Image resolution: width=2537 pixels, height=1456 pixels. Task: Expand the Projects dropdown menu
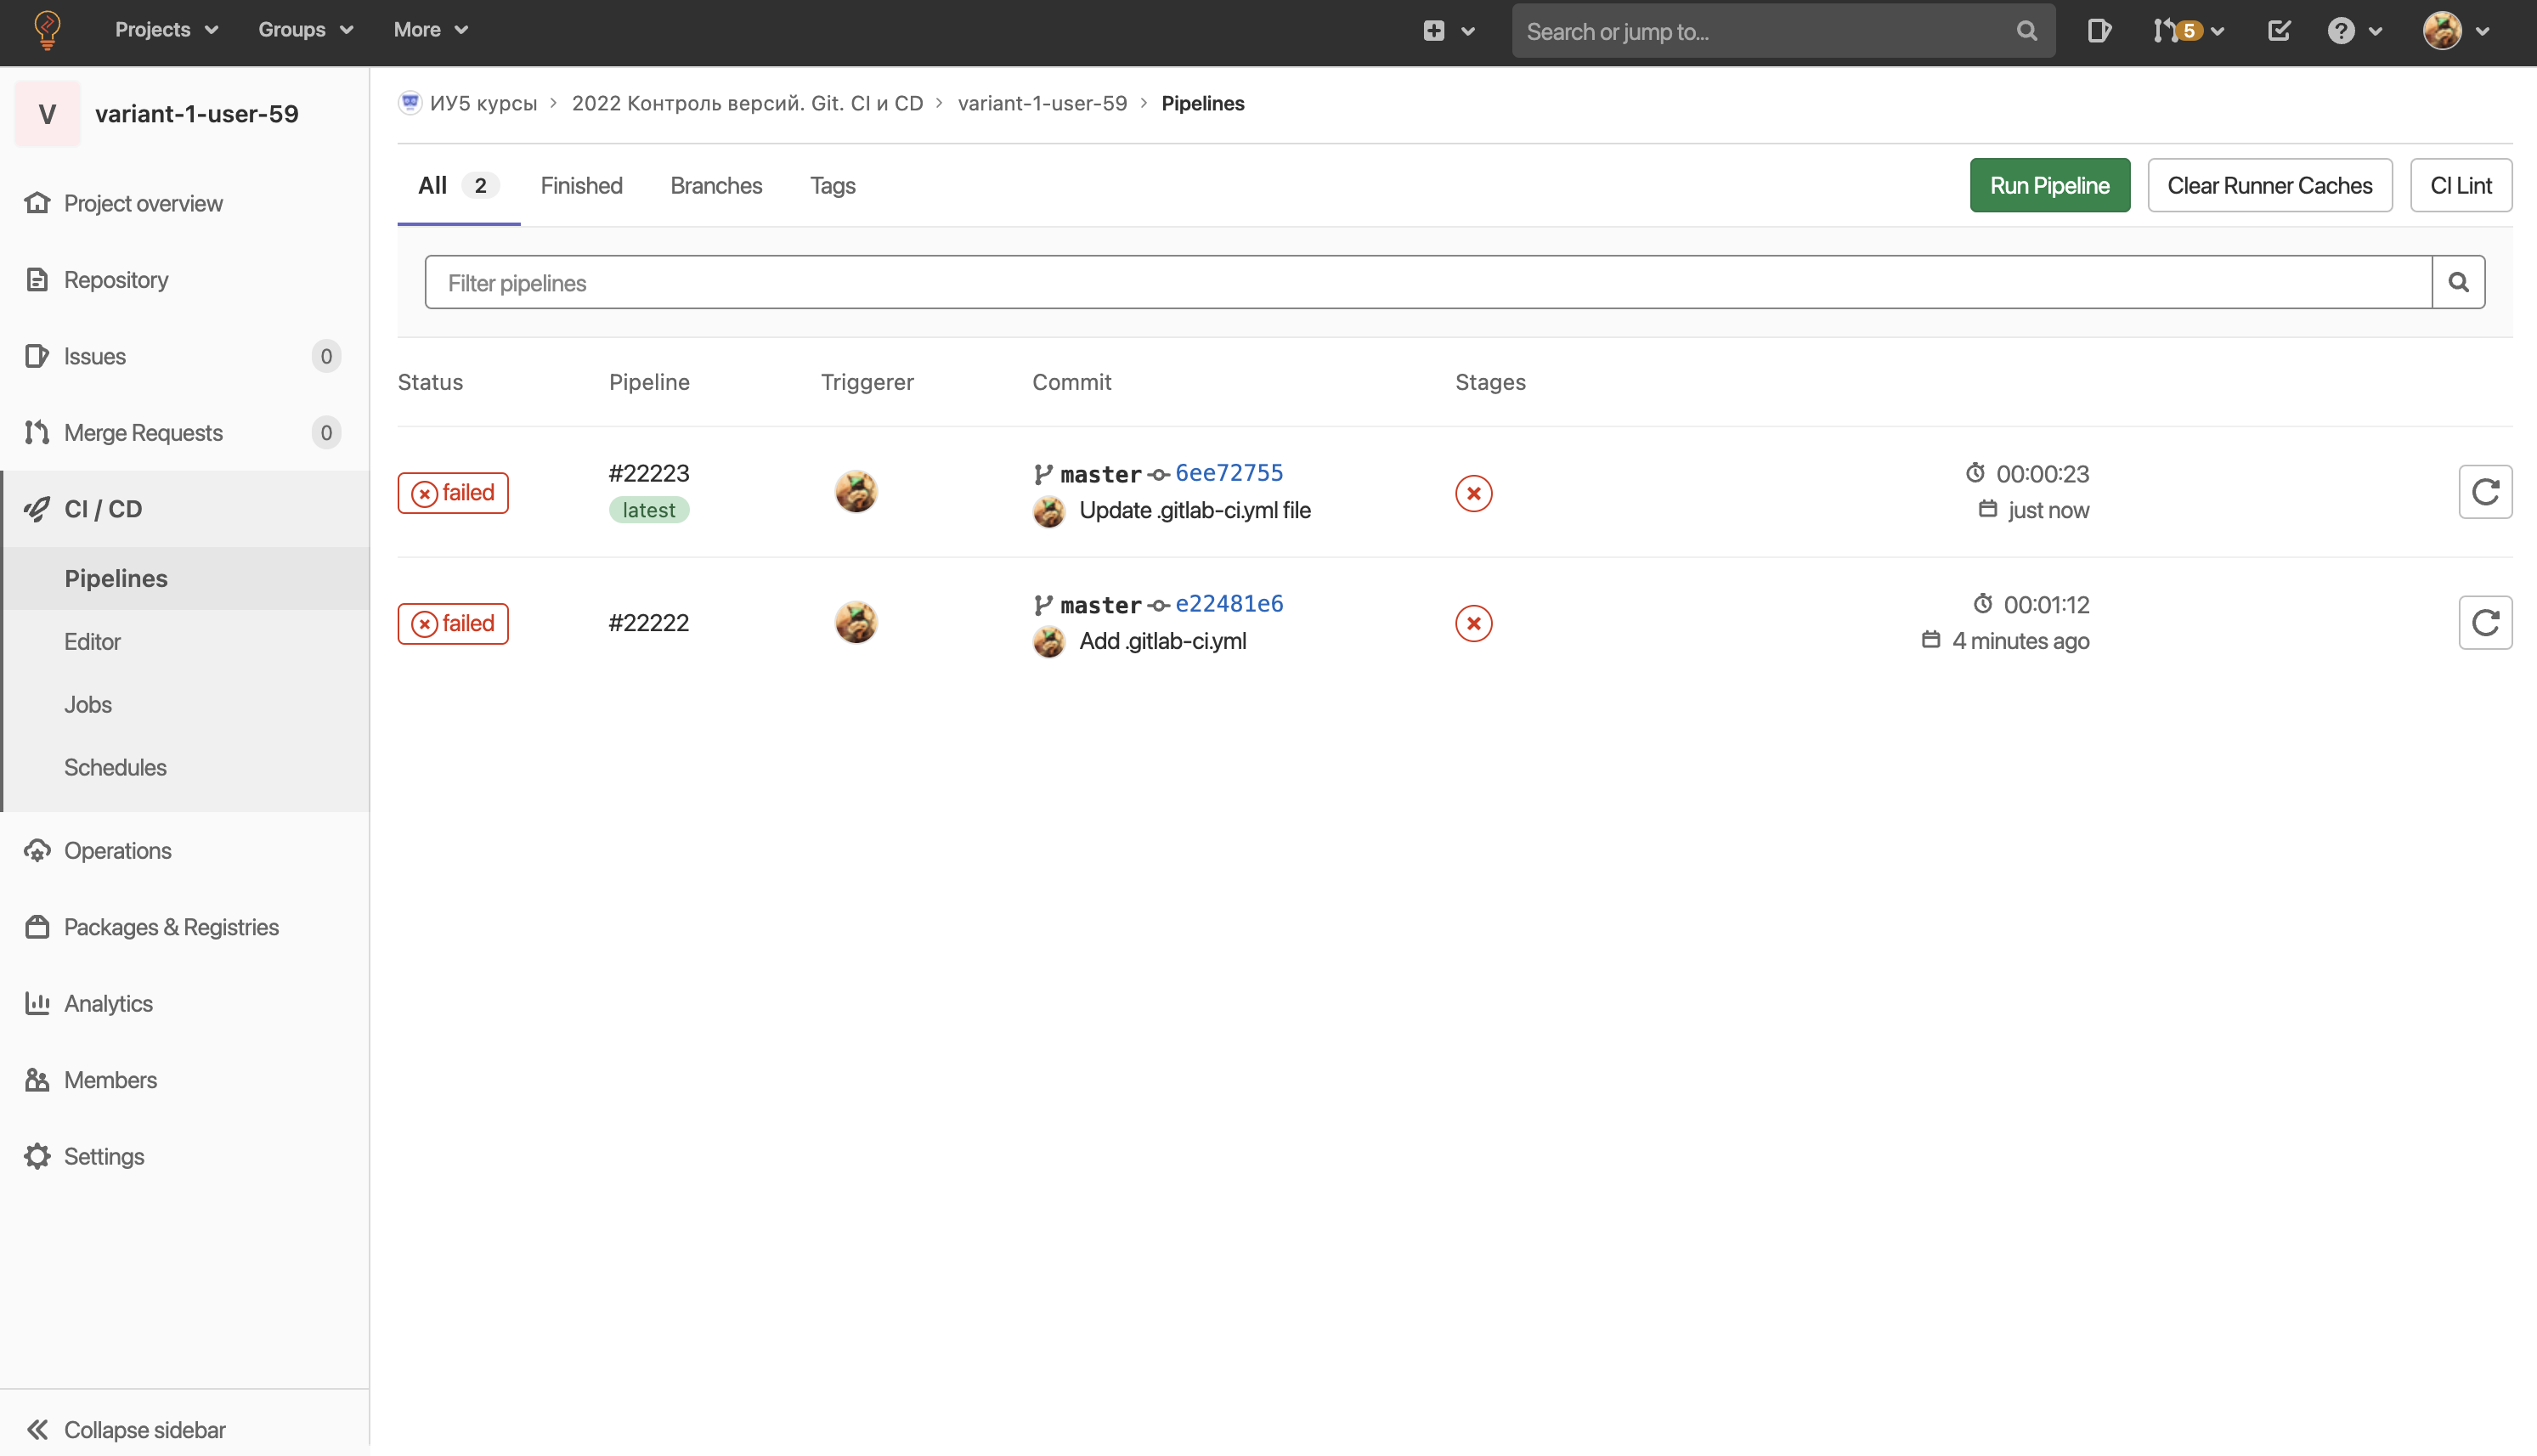[x=166, y=30]
